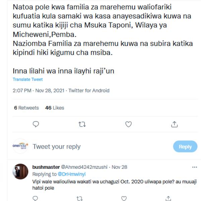The width and height of the screenshot is (201, 201).
Task: Open the @DrHmwinyi profile mention
Action: pos(69,174)
